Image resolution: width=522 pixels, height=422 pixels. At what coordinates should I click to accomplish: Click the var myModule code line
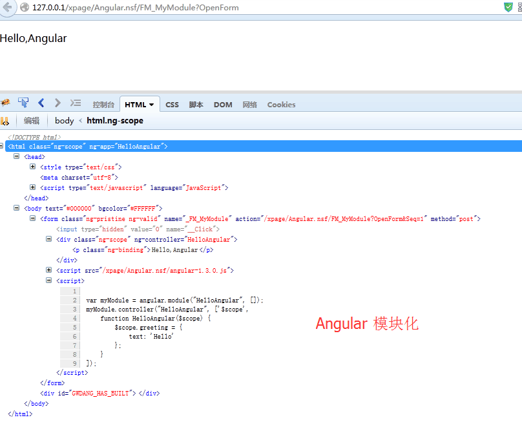[x=174, y=301]
